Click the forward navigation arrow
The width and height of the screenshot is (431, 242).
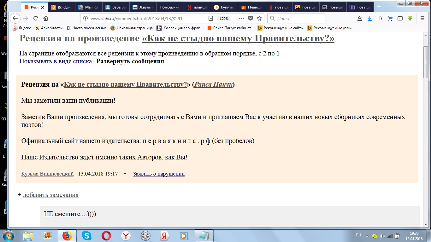(x=26, y=18)
